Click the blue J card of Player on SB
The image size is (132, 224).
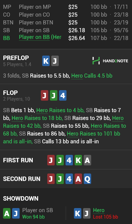tap(16, 213)
